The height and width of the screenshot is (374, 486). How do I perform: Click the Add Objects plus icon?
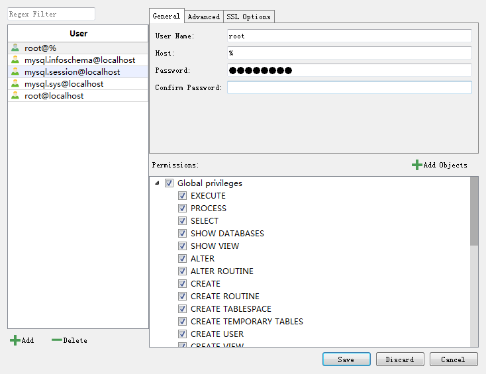click(416, 165)
